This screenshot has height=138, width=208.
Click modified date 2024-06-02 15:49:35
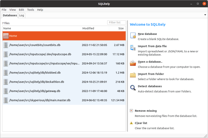94,100
